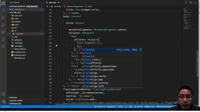Open the .packages file
200x112 pixels.
click(x=18, y=46)
